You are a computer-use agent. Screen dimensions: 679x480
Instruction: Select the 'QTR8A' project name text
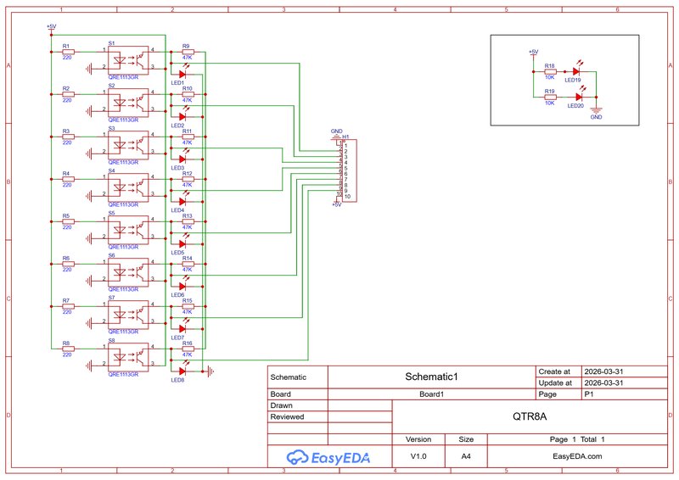[530, 416]
